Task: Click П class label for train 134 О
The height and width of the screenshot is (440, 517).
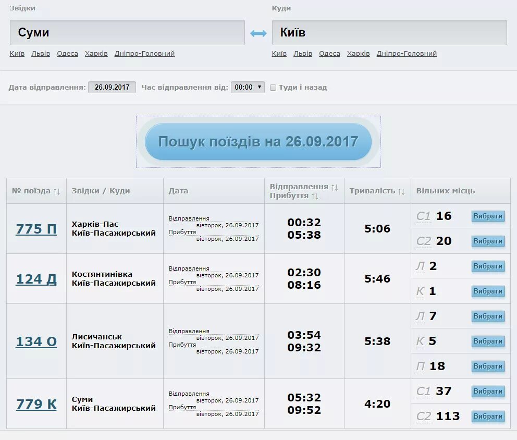Action: pos(421,366)
